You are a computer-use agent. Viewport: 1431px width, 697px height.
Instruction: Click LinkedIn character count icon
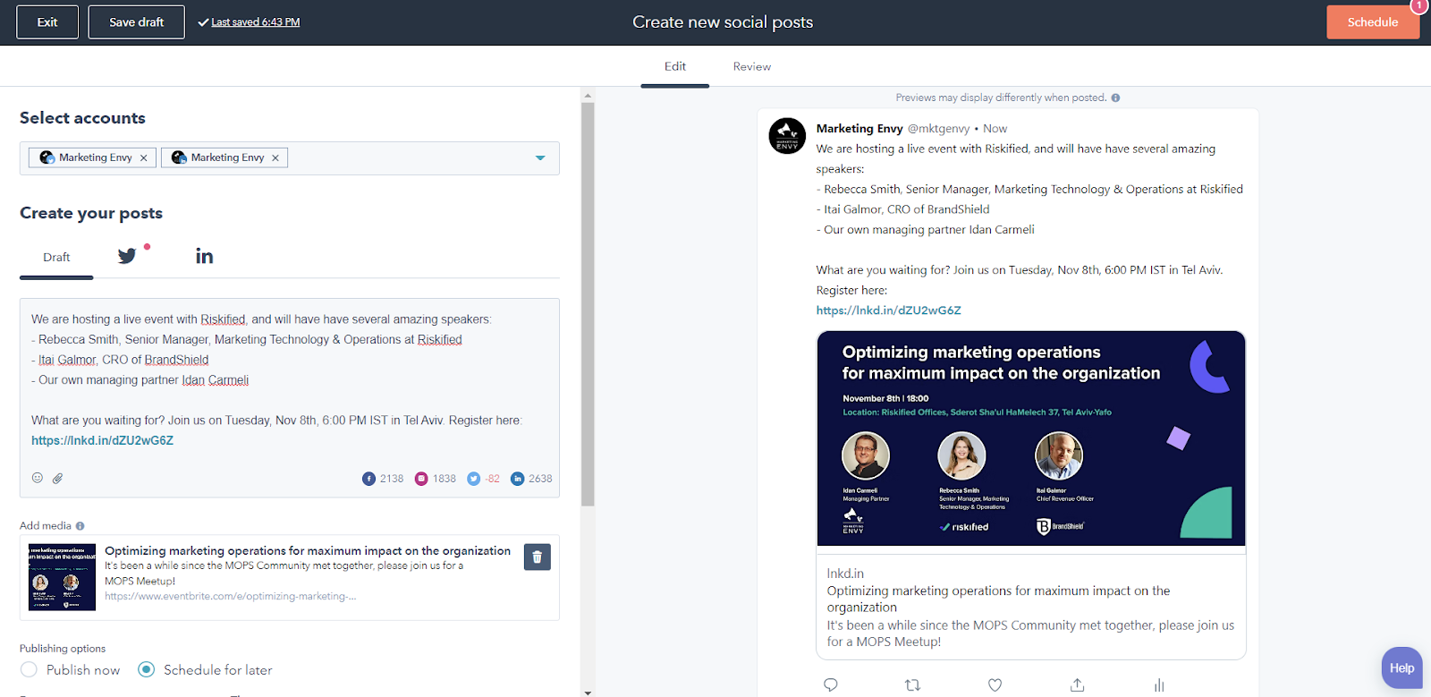[x=517, y=479]
